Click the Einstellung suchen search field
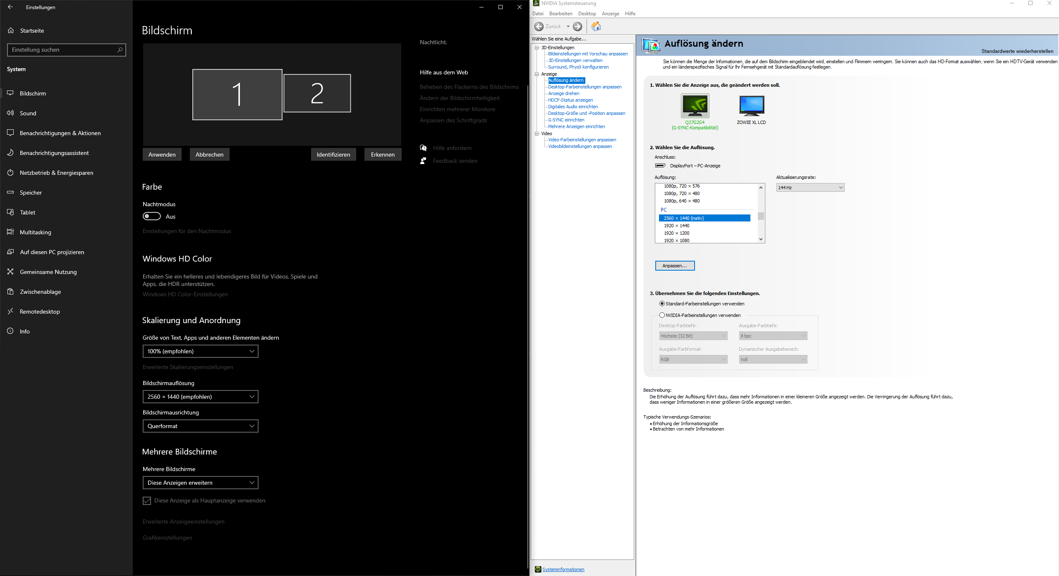Viewport: 1059px width, 576px height. [x=62, y=50]
